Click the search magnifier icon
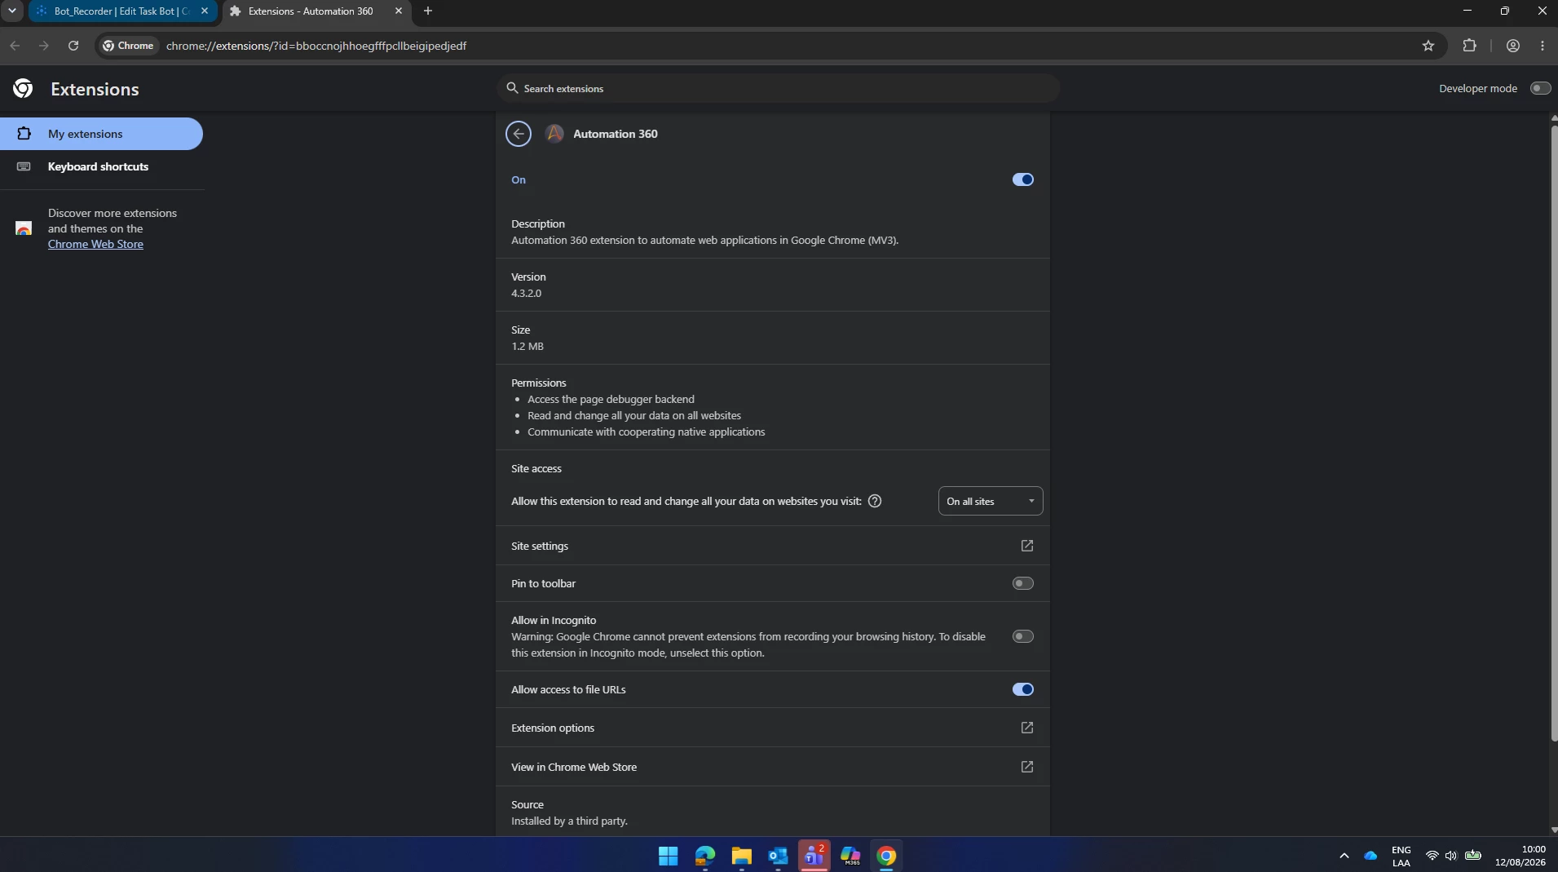1558x872 pixels. pos(512,88)
